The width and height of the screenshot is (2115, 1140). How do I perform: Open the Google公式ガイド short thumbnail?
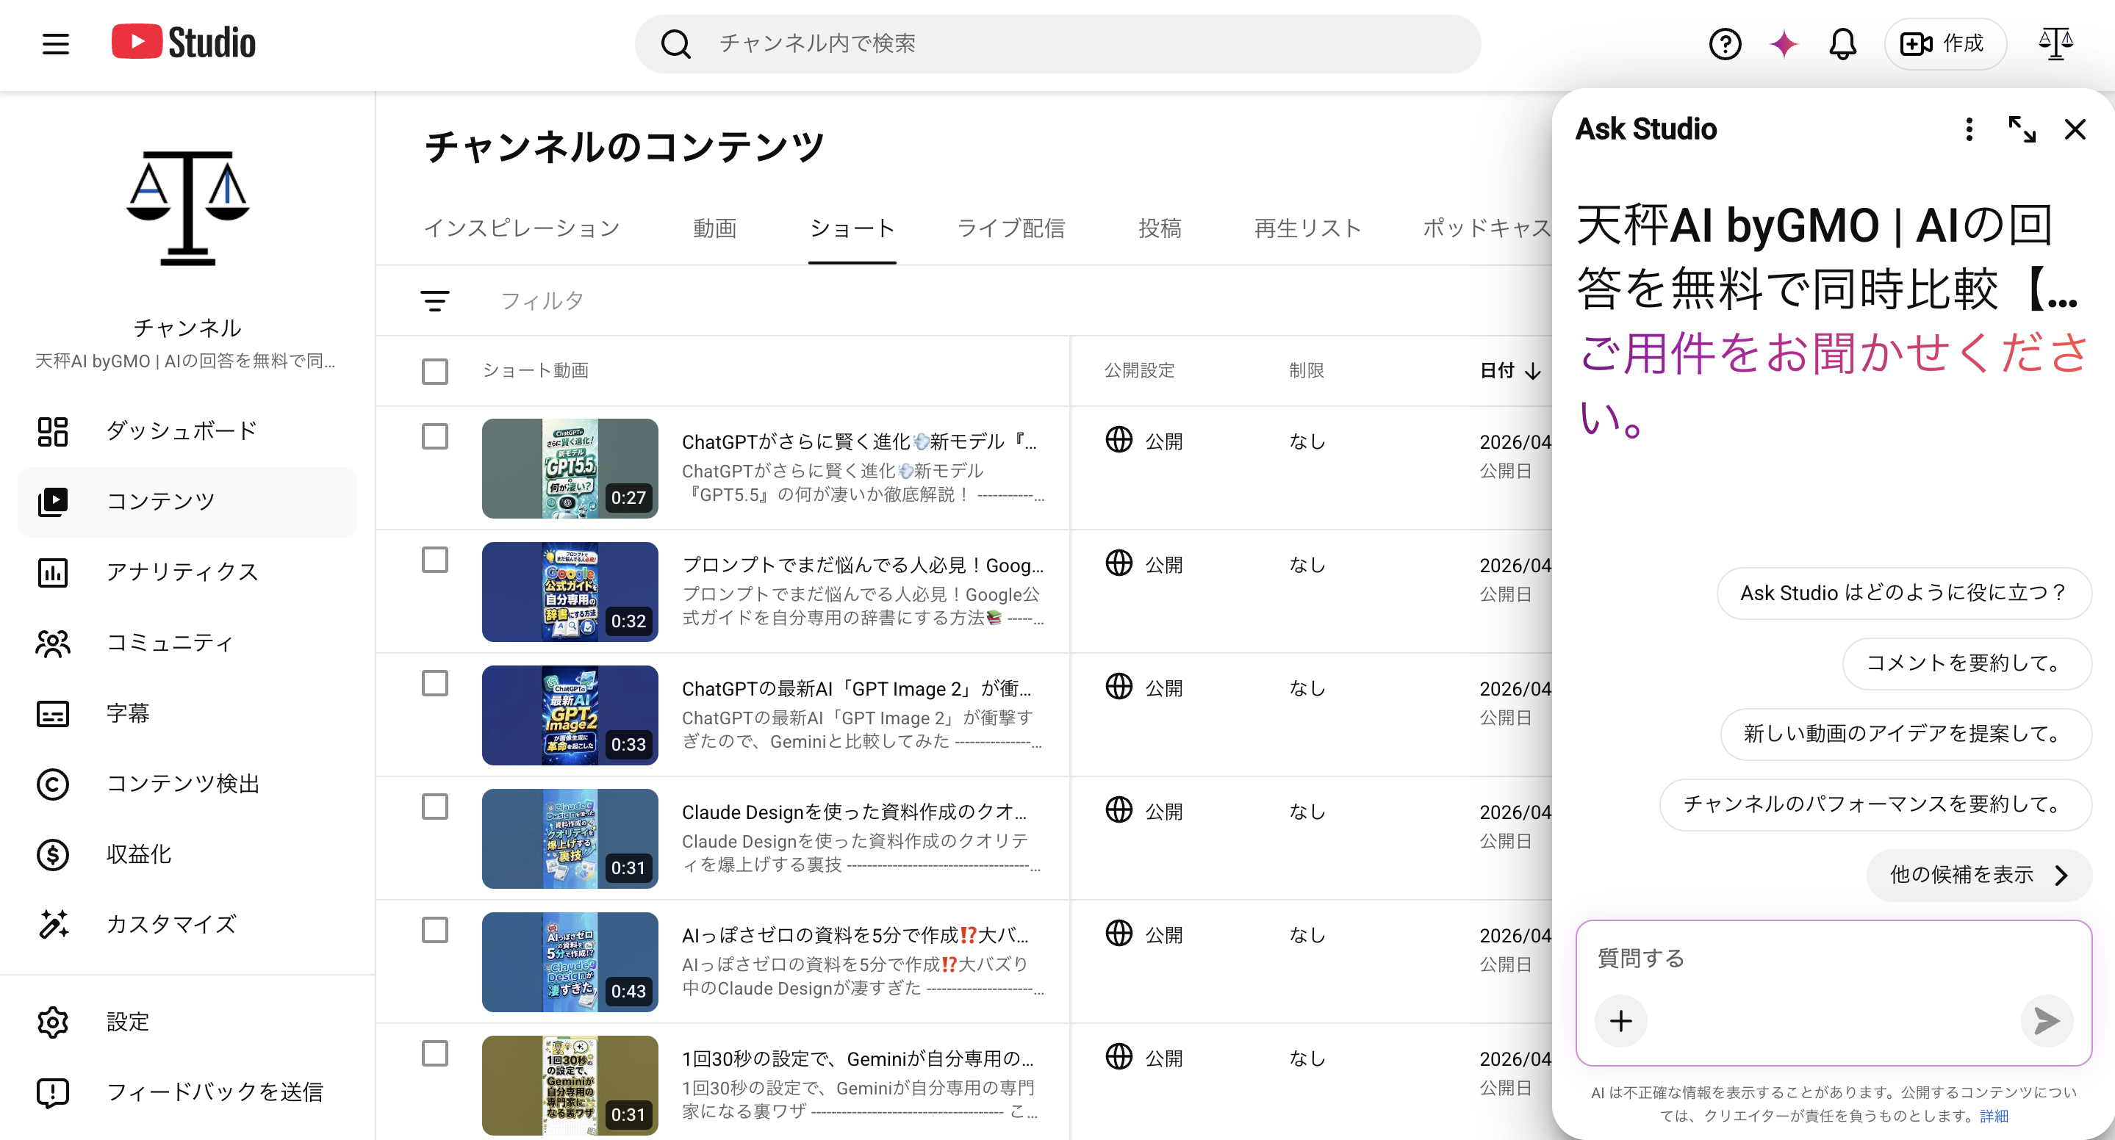coord(570,592)
